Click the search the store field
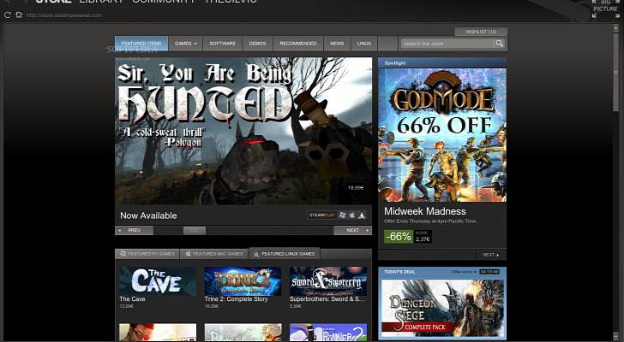The width and height of the screenshot is (624, 342). 446,44
